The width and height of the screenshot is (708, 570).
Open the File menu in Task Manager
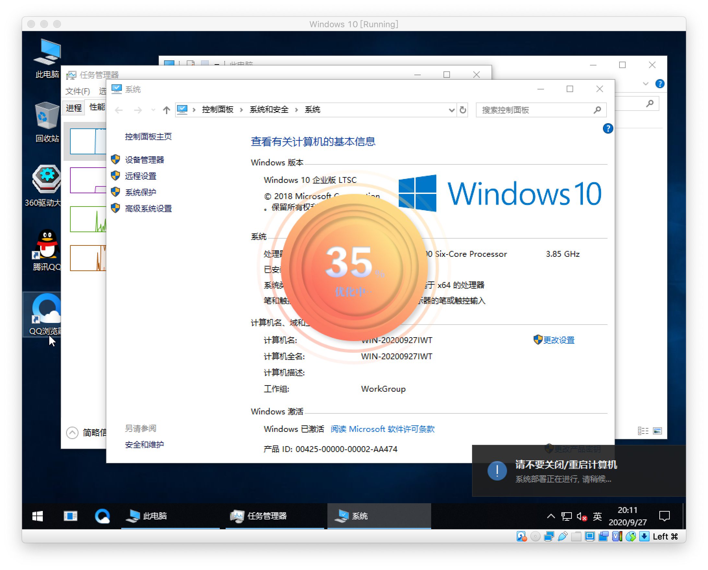77,91
